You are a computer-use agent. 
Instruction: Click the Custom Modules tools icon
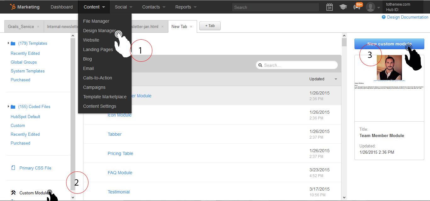[13, 193]
